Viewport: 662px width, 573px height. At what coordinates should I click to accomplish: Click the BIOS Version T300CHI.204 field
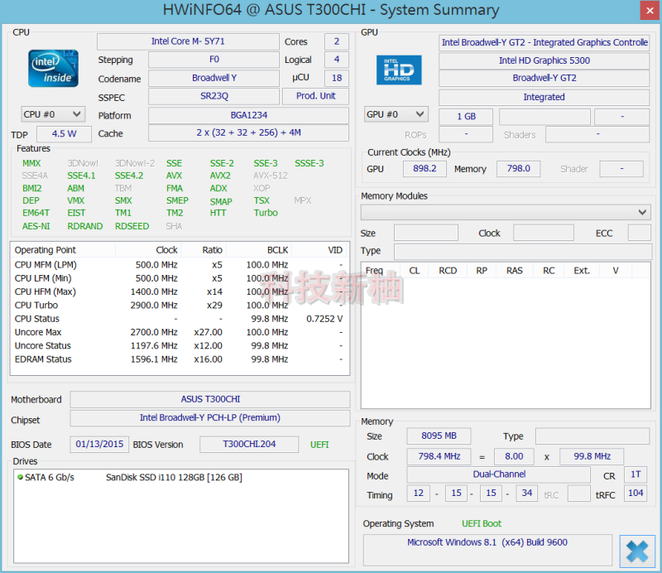point(249,445)
